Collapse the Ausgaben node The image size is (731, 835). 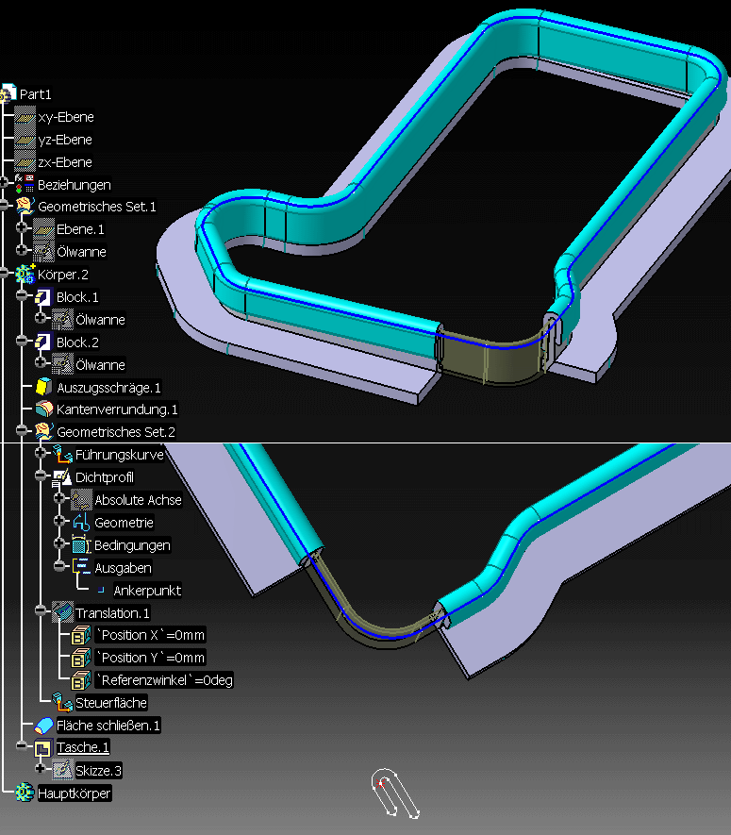click(x=59, y=565)
